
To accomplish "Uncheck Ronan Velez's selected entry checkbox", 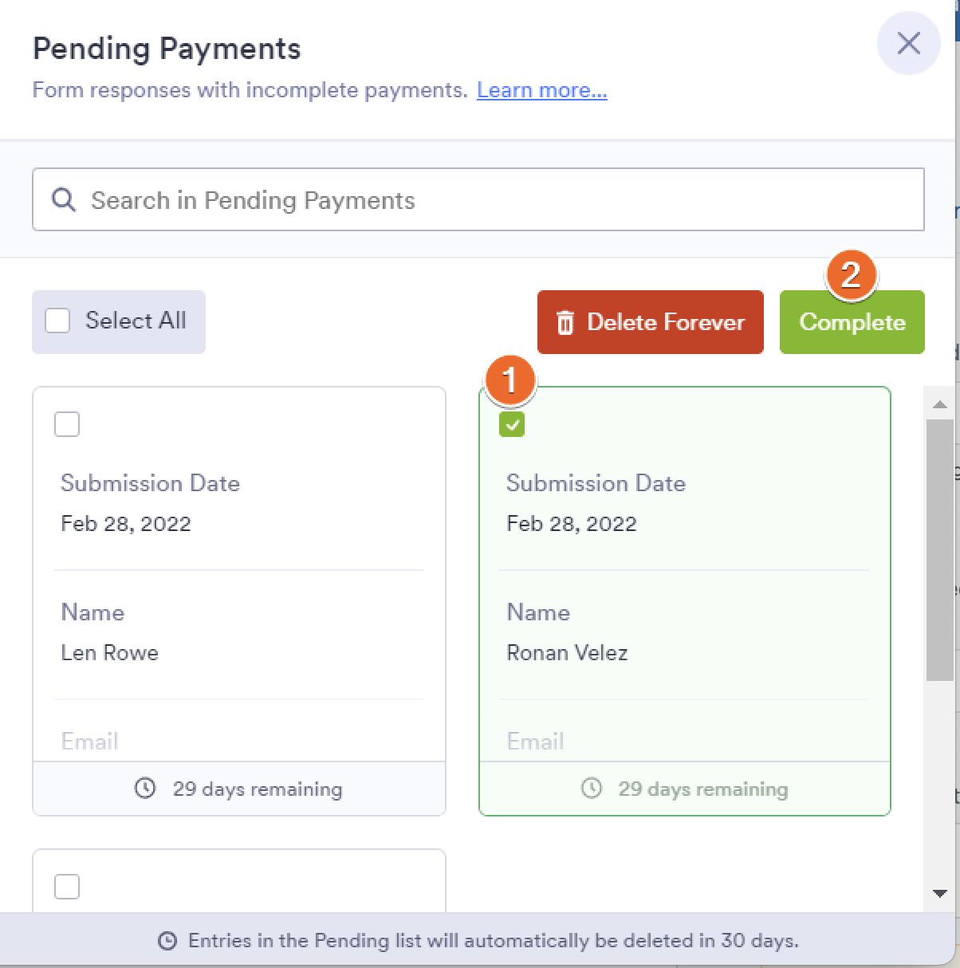I will [513, 424].
